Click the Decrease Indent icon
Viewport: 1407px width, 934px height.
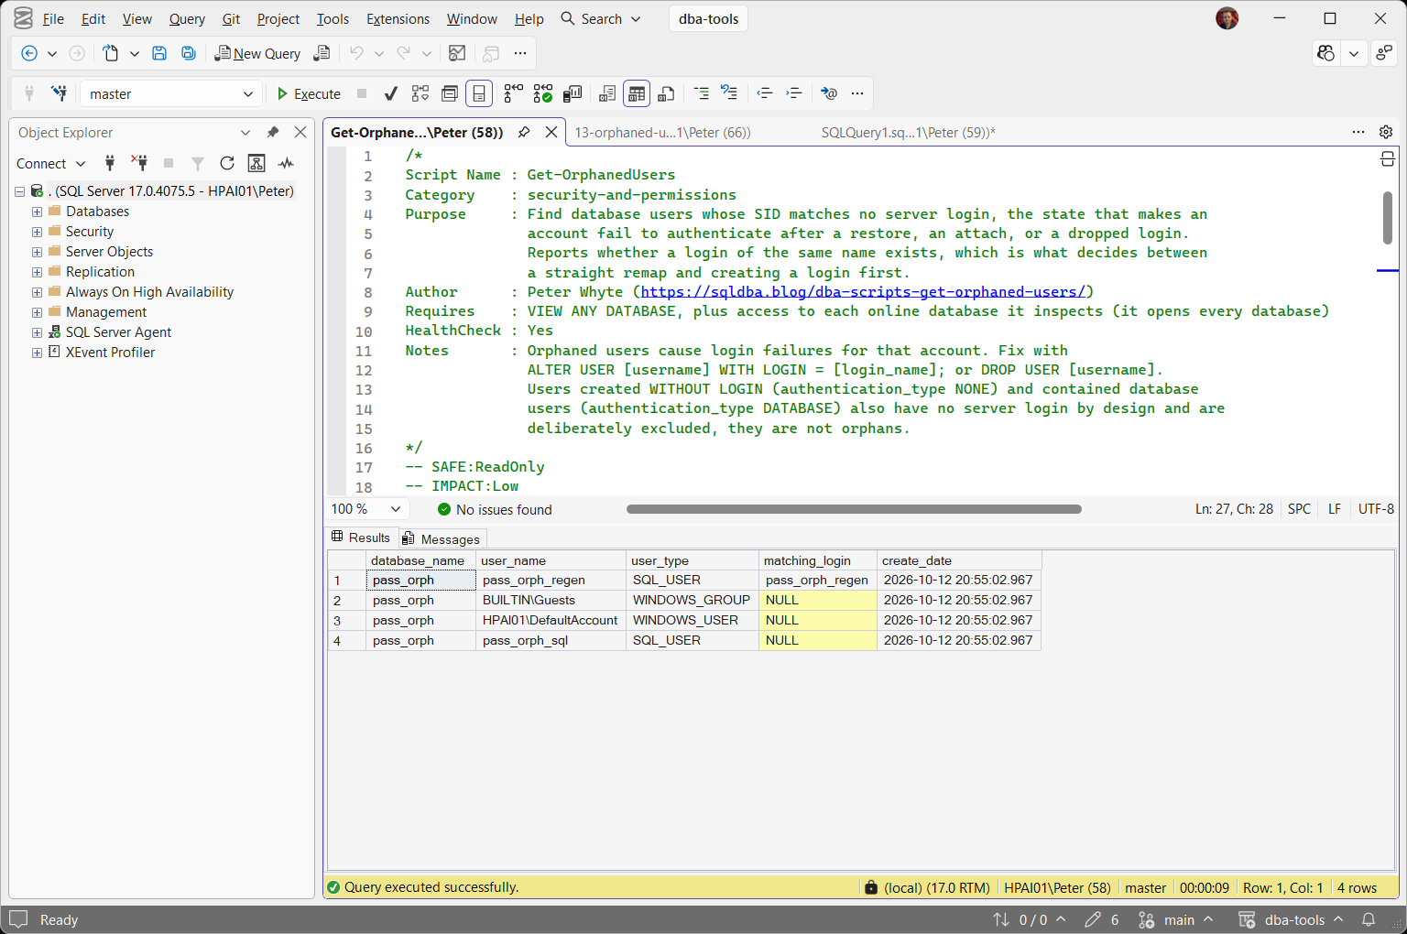765,93
